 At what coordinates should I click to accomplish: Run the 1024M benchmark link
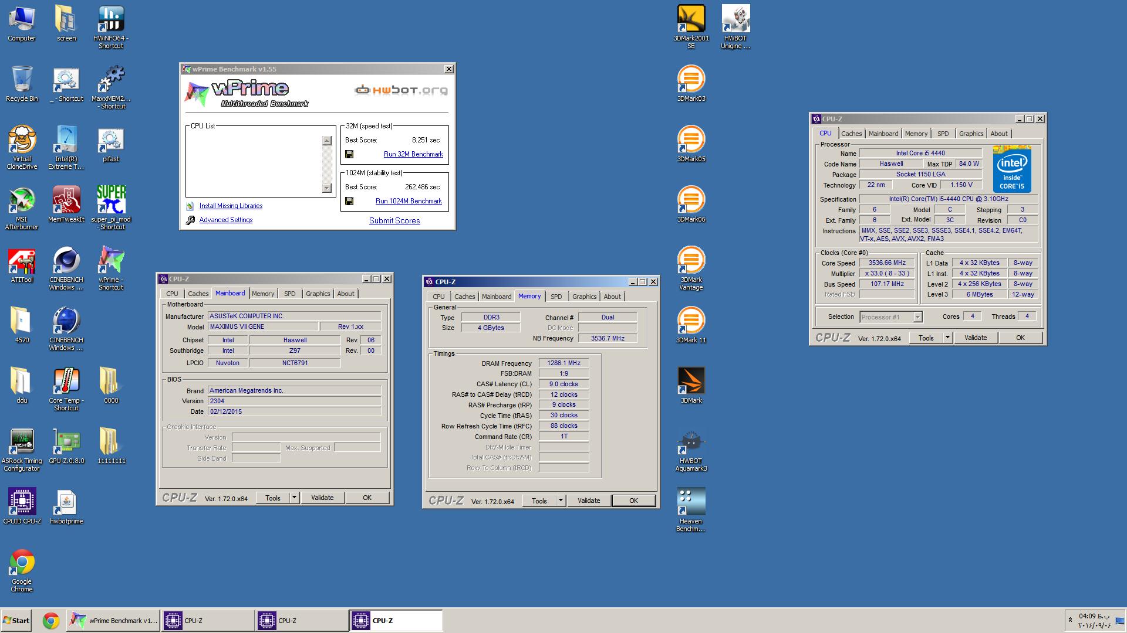pyautogui.click(x=409, y=201)
